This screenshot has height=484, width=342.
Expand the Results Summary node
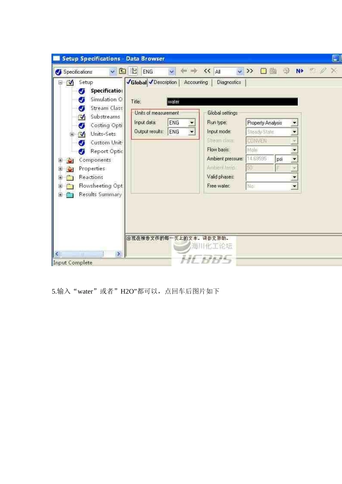[x=60, y=195]
